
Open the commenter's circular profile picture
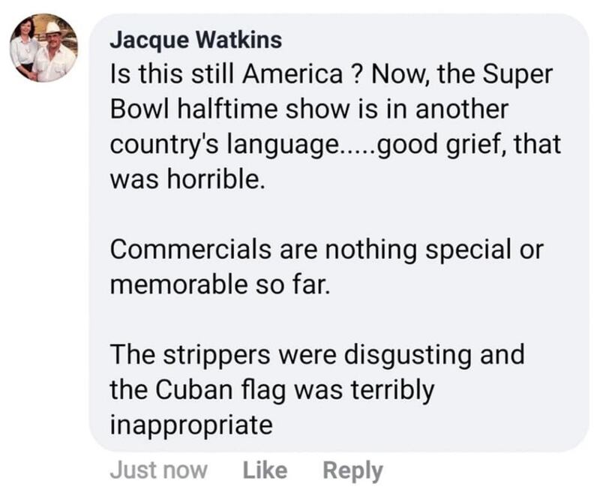click(43, 48)
